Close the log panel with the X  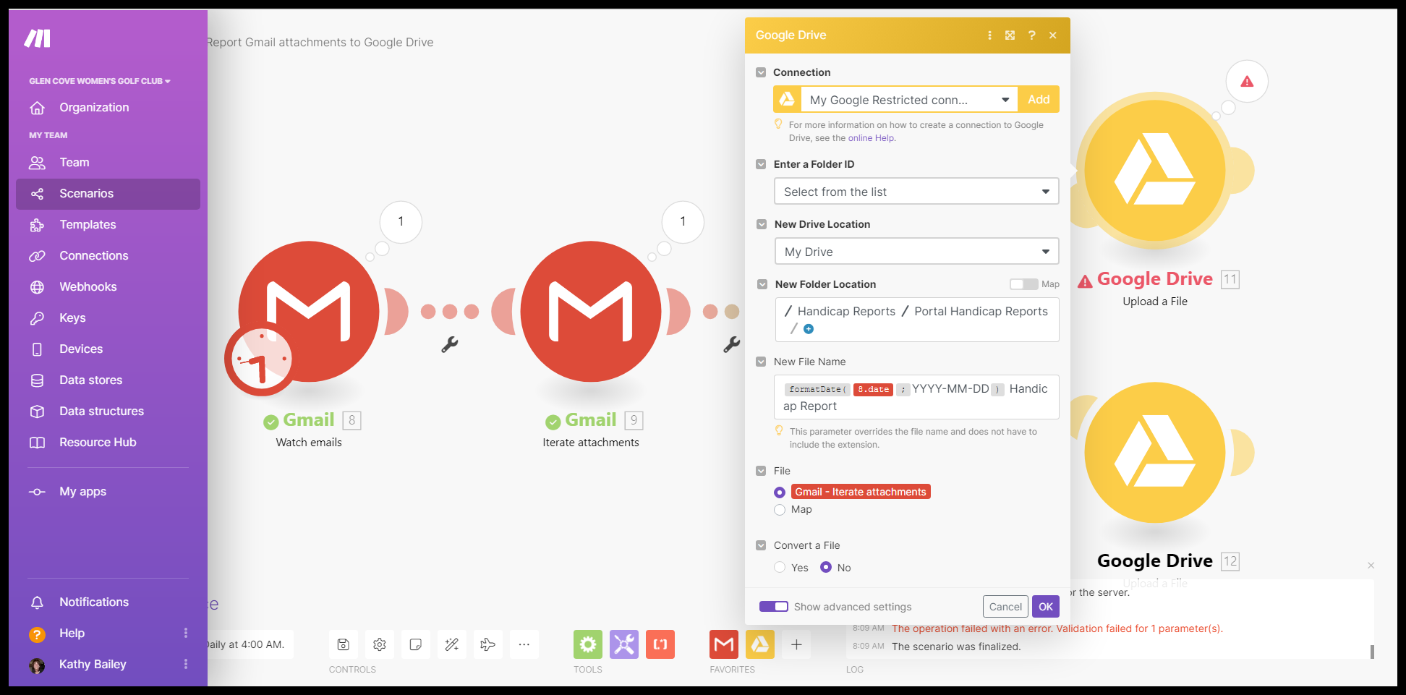tap(1371, 566)
